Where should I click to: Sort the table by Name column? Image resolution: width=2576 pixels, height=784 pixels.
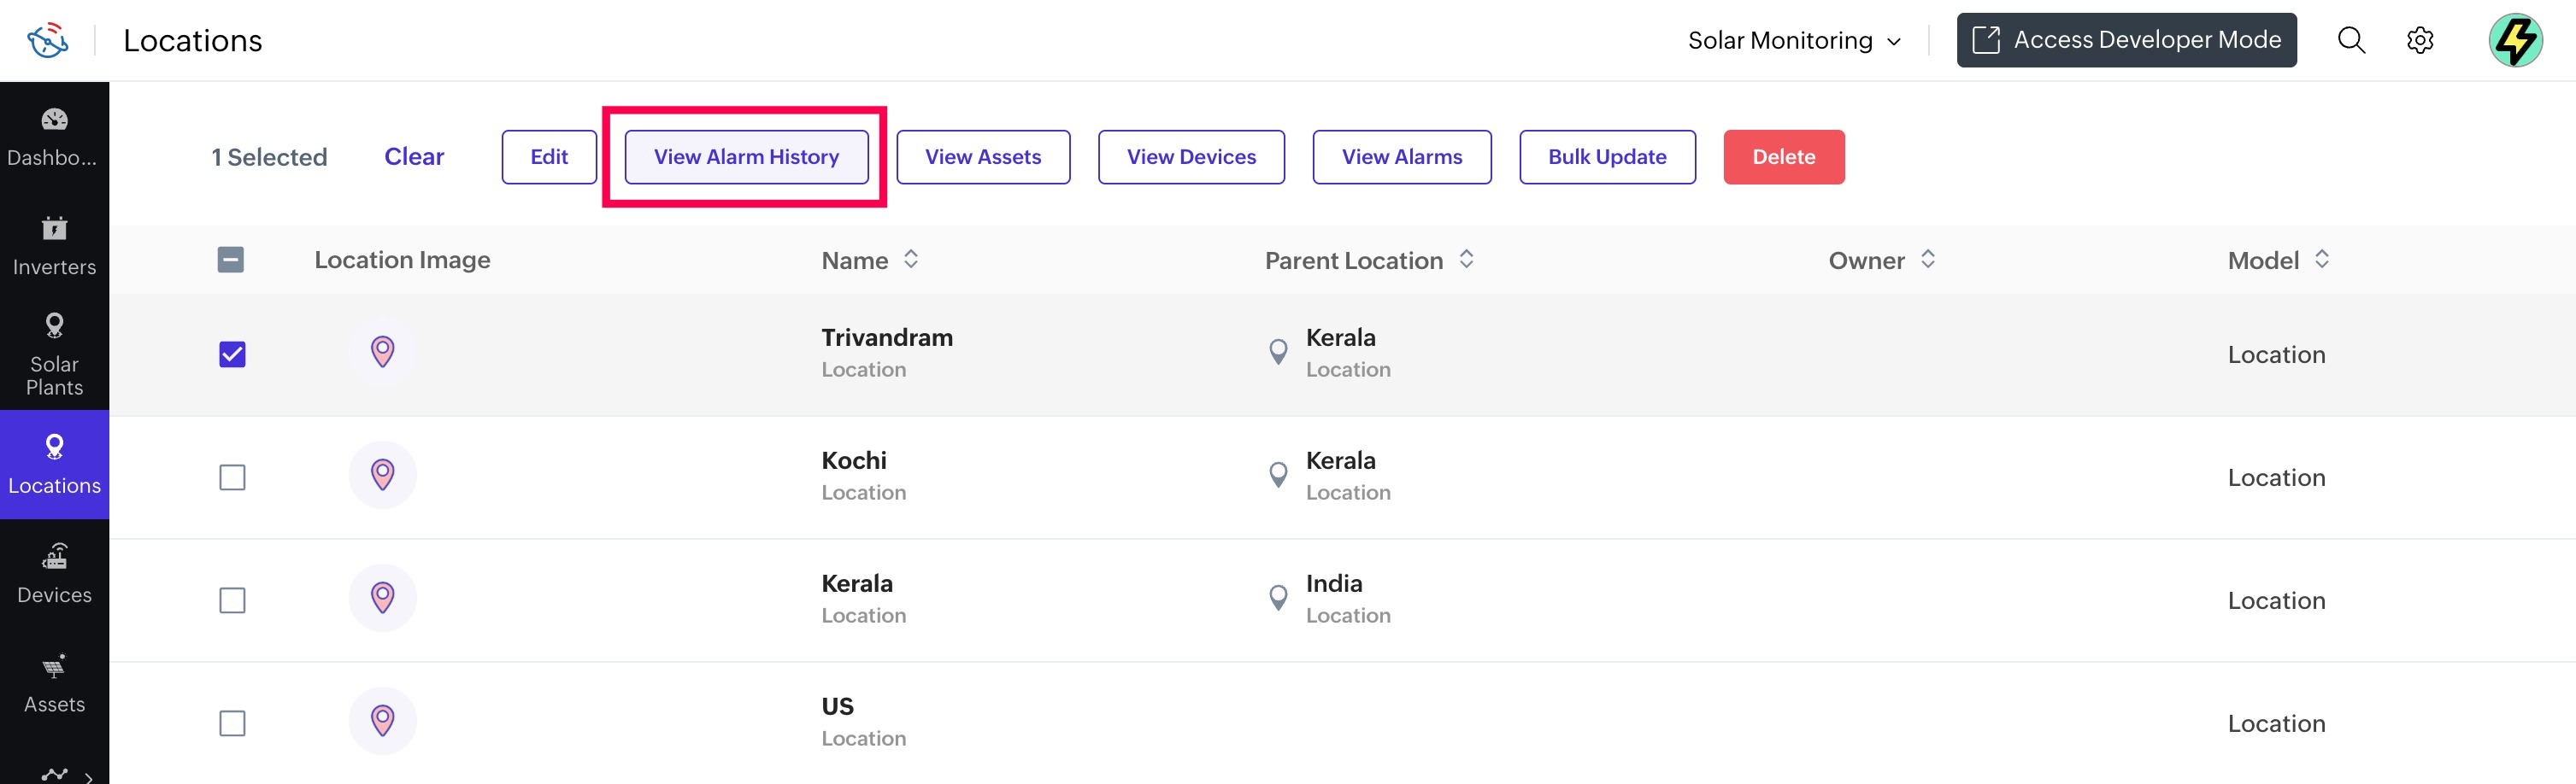910,260
